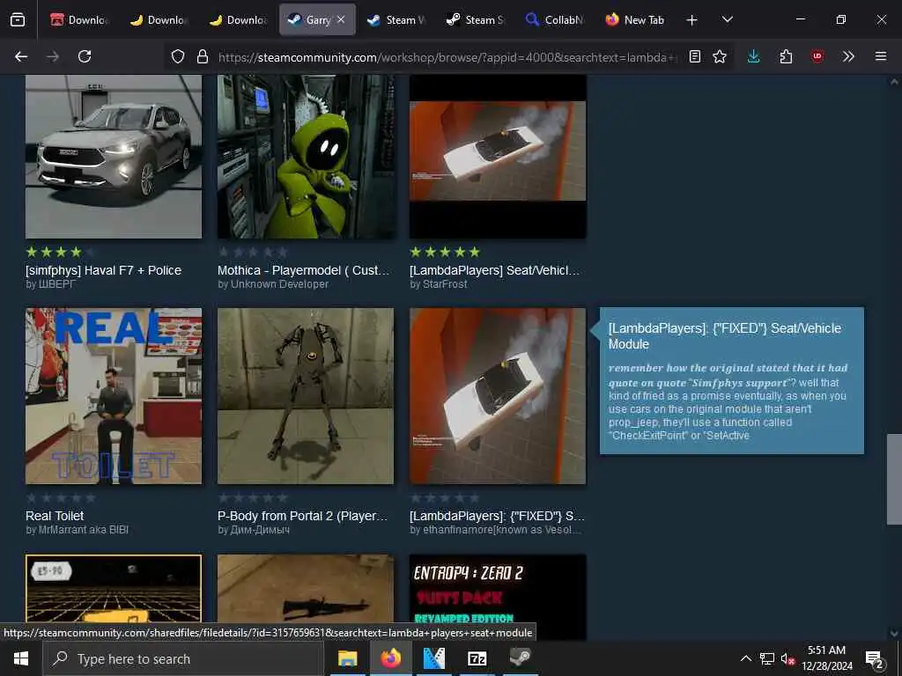Screen dimensions: 902x676
Task: Open 'P-Body from Portal 2' title link
Action: pos(303,516)
